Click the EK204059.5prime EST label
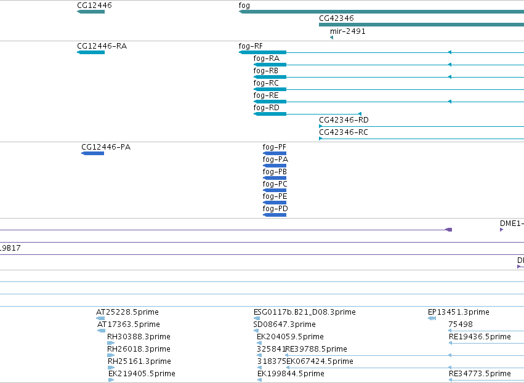 point(290,337)
